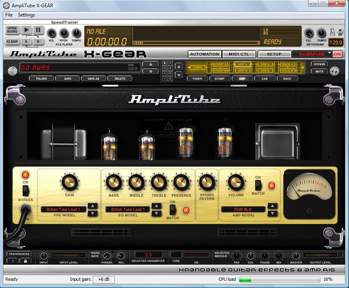The image size is (349, 288).
Task: Select preset slot 6
Action: [x=170, y=73]
